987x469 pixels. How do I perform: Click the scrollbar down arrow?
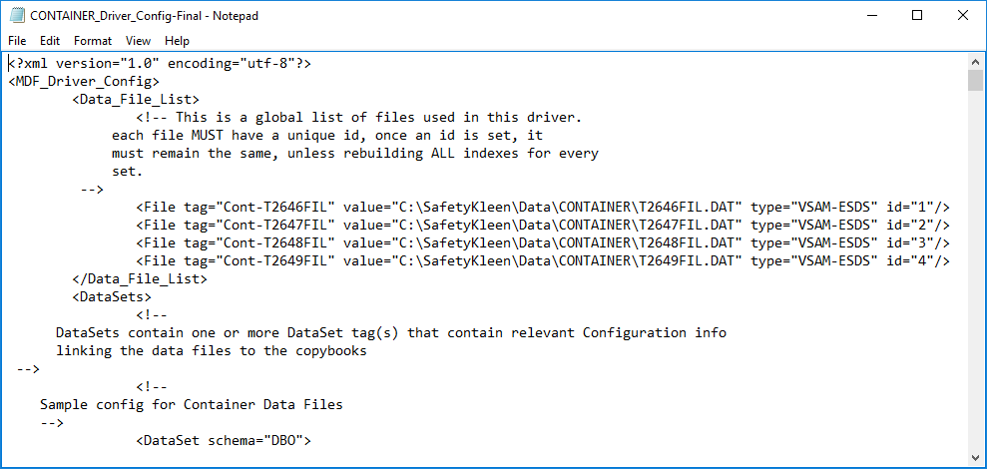pyautogui.click(x=976, y=458)
